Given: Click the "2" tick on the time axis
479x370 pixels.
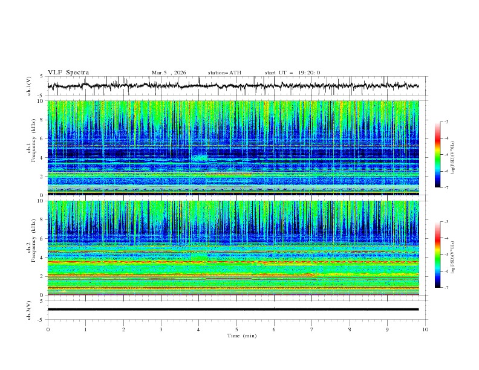Looking at the screenshot, I should (x=123, y=329).
